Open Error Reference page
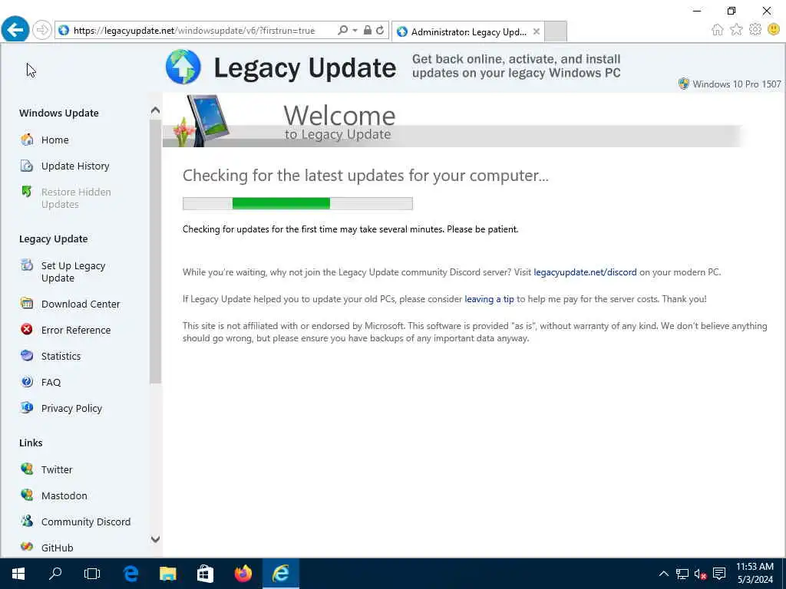 coord(76,330)
